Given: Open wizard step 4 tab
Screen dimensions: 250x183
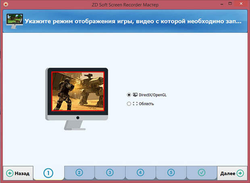Looking at the screenshot, I should pyautogui.click(x=140, y=173).
